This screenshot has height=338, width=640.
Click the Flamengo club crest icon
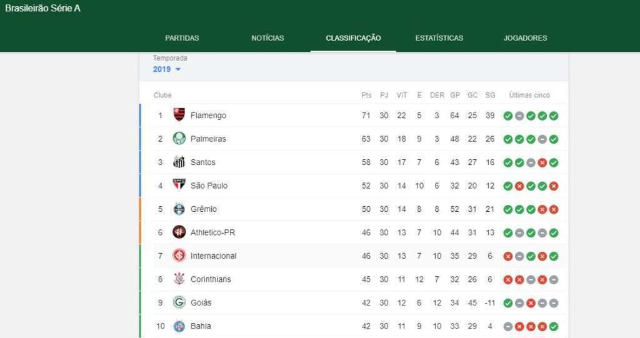[179, 115]
